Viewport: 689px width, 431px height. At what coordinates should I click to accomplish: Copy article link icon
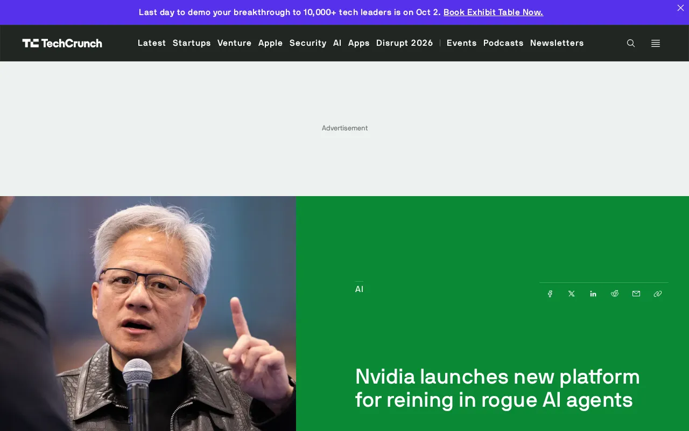(658, 294)
